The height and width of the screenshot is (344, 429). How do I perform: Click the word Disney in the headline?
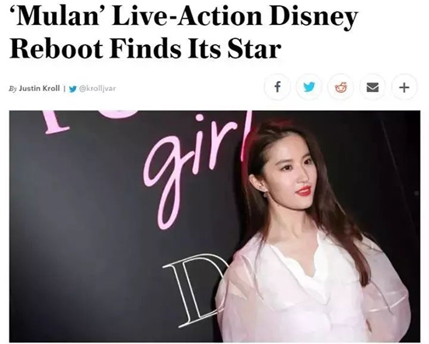point(314,17)
